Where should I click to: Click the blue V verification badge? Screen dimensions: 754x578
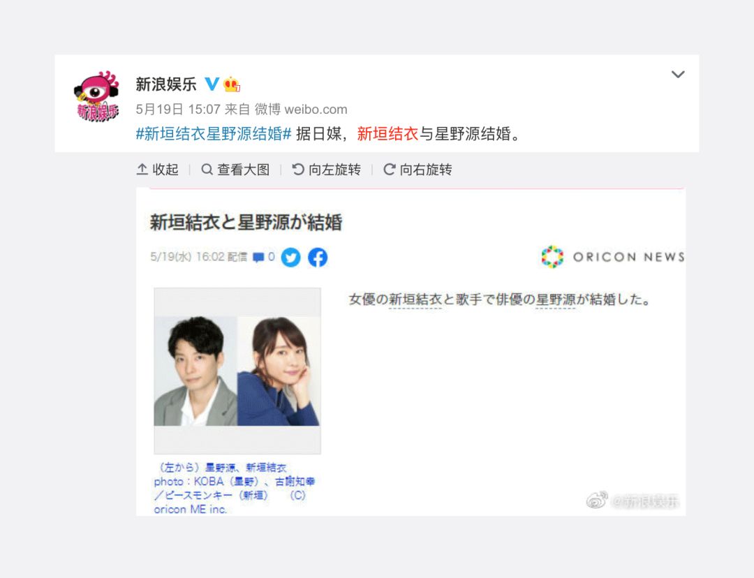point(212,84)
